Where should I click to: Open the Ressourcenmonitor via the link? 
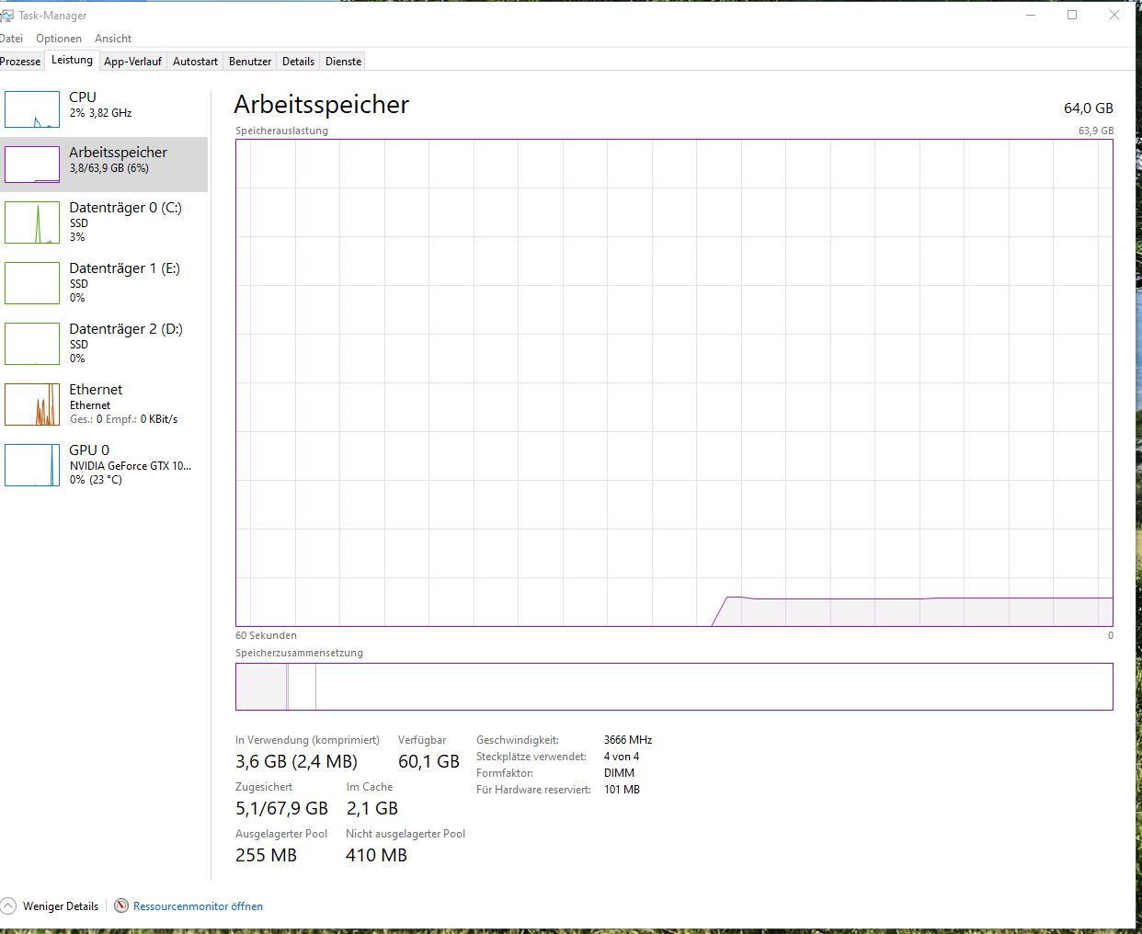point(196,906)
